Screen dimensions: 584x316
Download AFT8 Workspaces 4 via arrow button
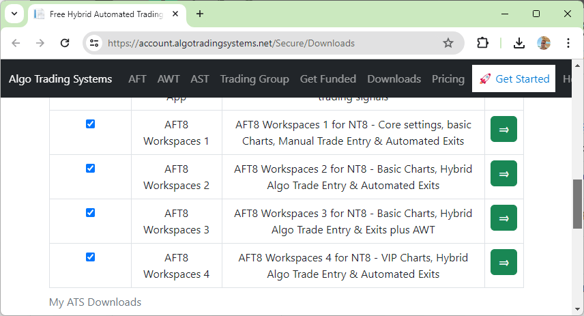(x=503, y=262)
